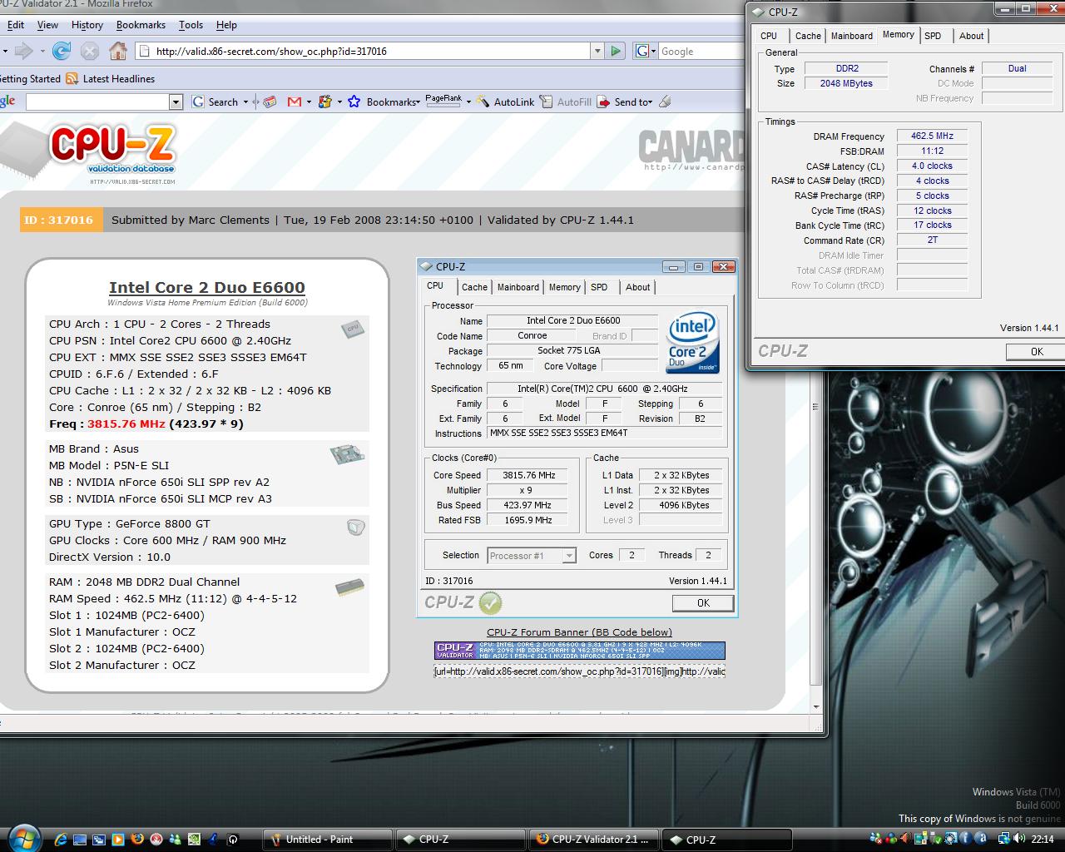This screenshot has width=1065, height=852.
Task: Click the RSS Latest Headlines bookmark
Action: [110, 79]
